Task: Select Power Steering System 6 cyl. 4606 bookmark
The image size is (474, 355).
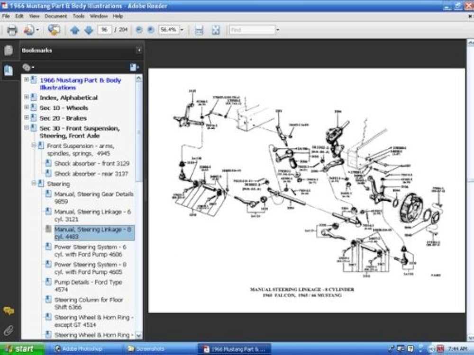Action: click(x=91, y=250)
